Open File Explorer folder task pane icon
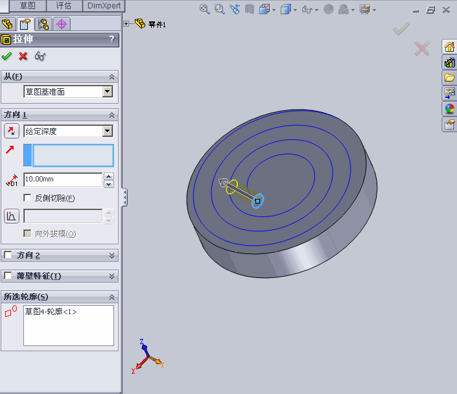Screen dimensions: 457x394 pos(449,78)
